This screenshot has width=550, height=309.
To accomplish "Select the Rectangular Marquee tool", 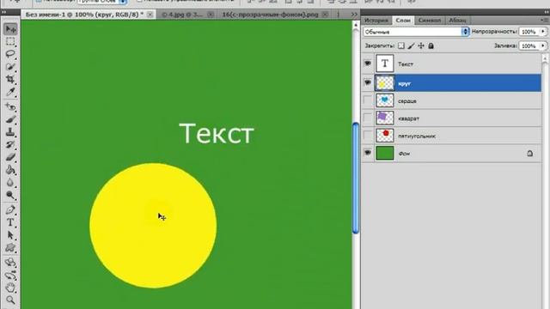I will [10, 41].
